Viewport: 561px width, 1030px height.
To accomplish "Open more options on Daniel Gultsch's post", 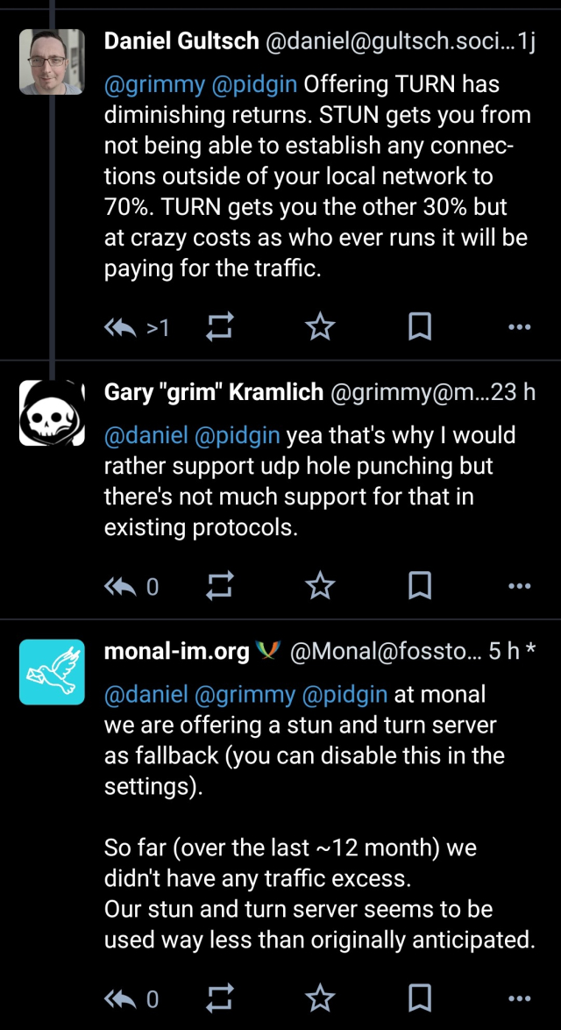I will 520,328.
